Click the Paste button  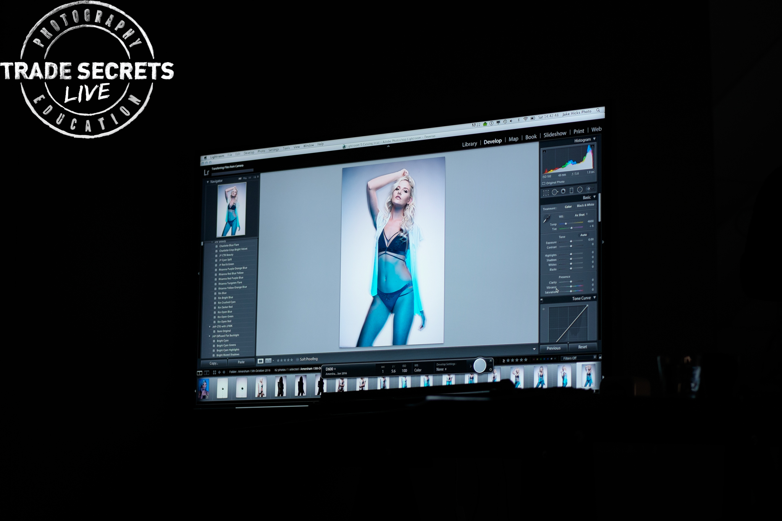click(241, 362)
